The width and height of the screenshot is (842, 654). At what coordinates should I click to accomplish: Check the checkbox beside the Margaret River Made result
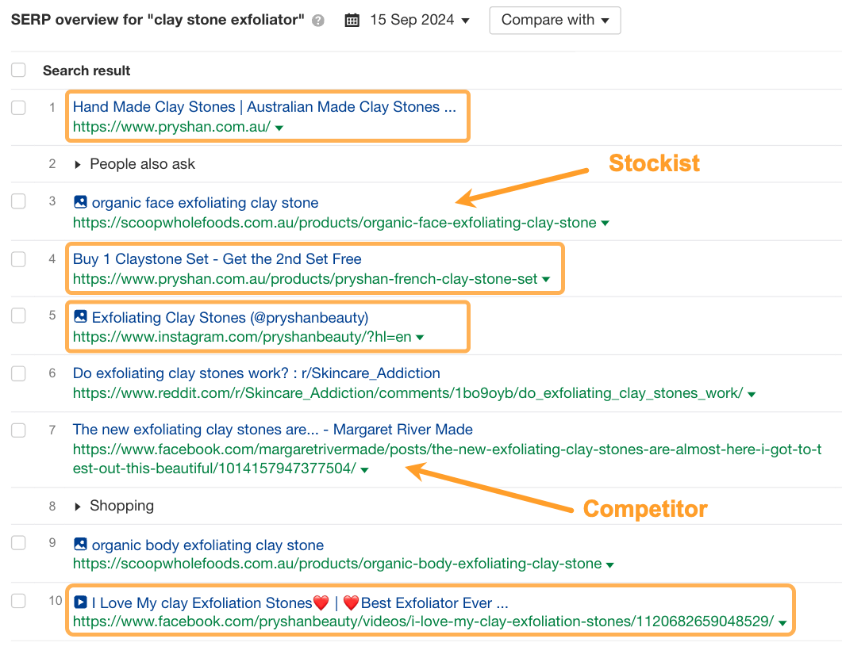pyautogui.click(x=17, y=430)
